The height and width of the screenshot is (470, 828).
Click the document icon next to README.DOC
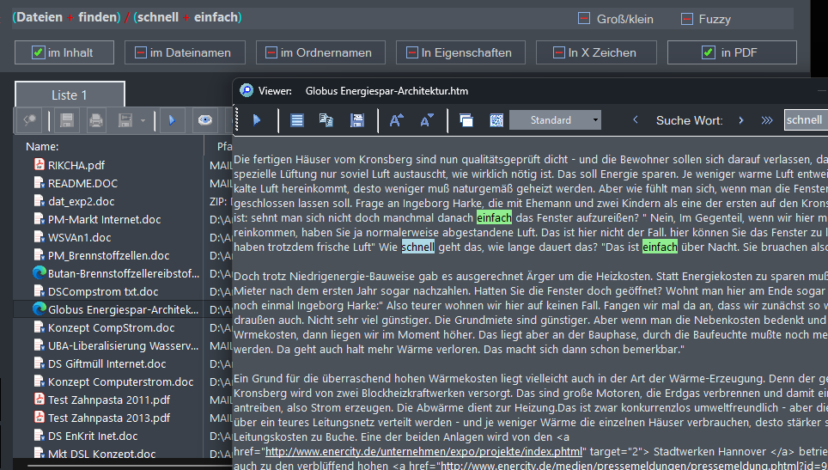[x=40, y=183]
